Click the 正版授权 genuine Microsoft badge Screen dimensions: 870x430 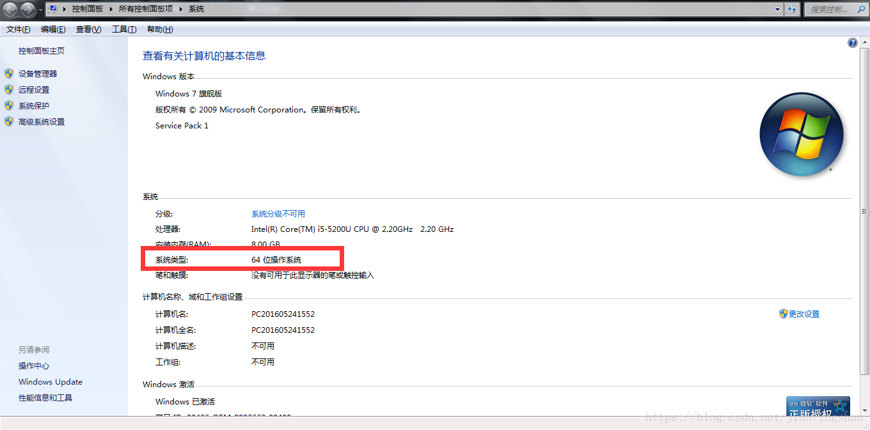pyautogui.click(x=818, y=406)
